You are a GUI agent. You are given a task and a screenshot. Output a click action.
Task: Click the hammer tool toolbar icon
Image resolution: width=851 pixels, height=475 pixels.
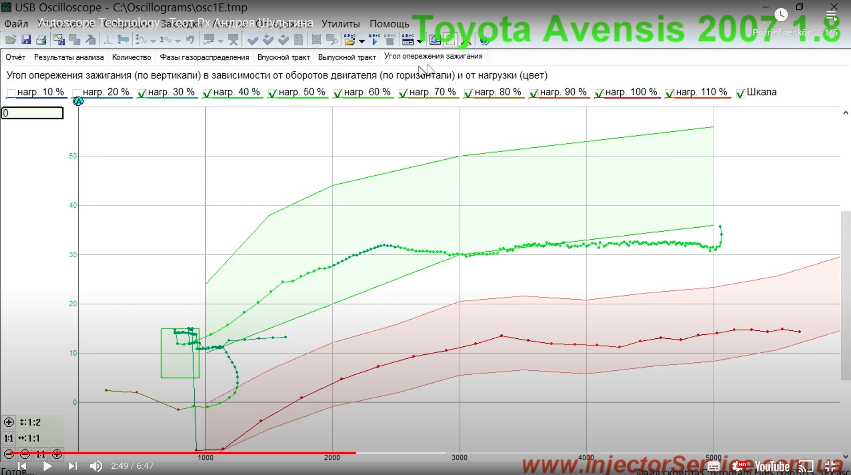tap(91, 40)
